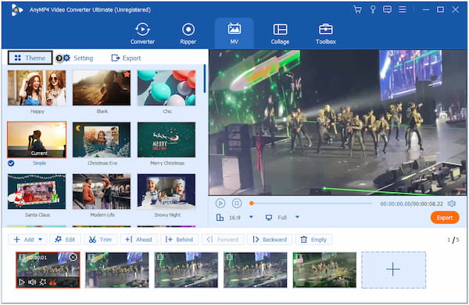
Task: Click the theme list scrollbar
Action: (205, 79)
